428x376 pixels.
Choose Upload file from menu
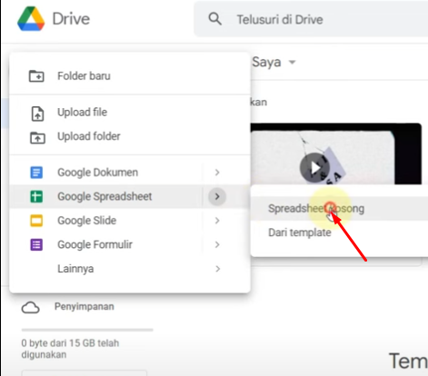[x=130, y=113]
